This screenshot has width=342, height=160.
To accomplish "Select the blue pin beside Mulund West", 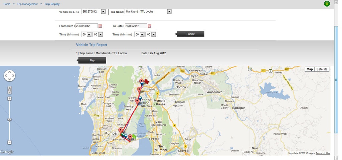I will click(140, 98).
